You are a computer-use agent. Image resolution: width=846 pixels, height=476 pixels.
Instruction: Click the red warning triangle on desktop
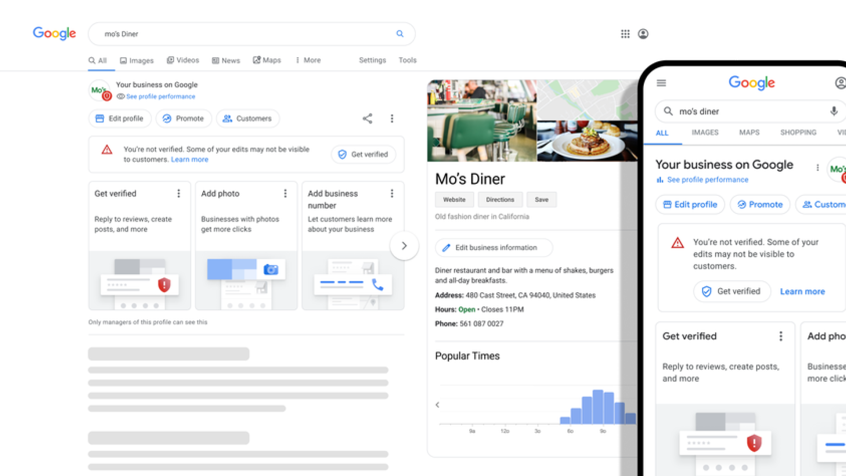tap(107, 150)
